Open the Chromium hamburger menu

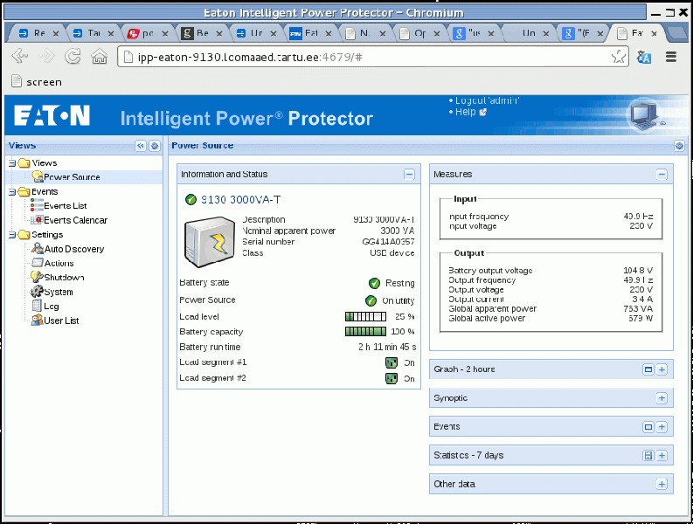click(x=671, y=57)
